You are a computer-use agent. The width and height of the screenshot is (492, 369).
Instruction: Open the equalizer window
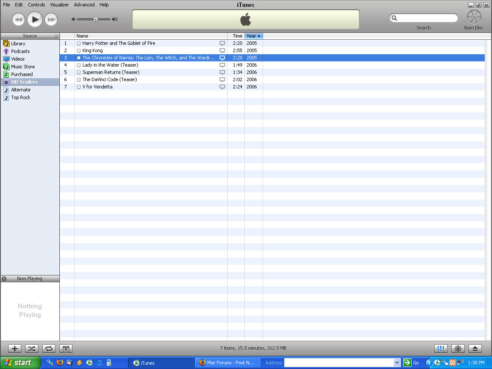tap(441, 348)
